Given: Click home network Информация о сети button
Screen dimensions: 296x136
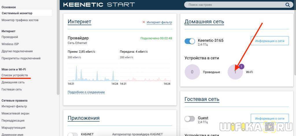Looking at the screenshot, I should 269,41.
